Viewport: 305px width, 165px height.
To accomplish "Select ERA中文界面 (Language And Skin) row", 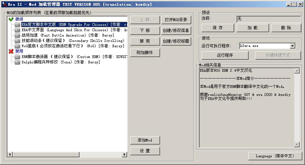I will pos(74,30).
